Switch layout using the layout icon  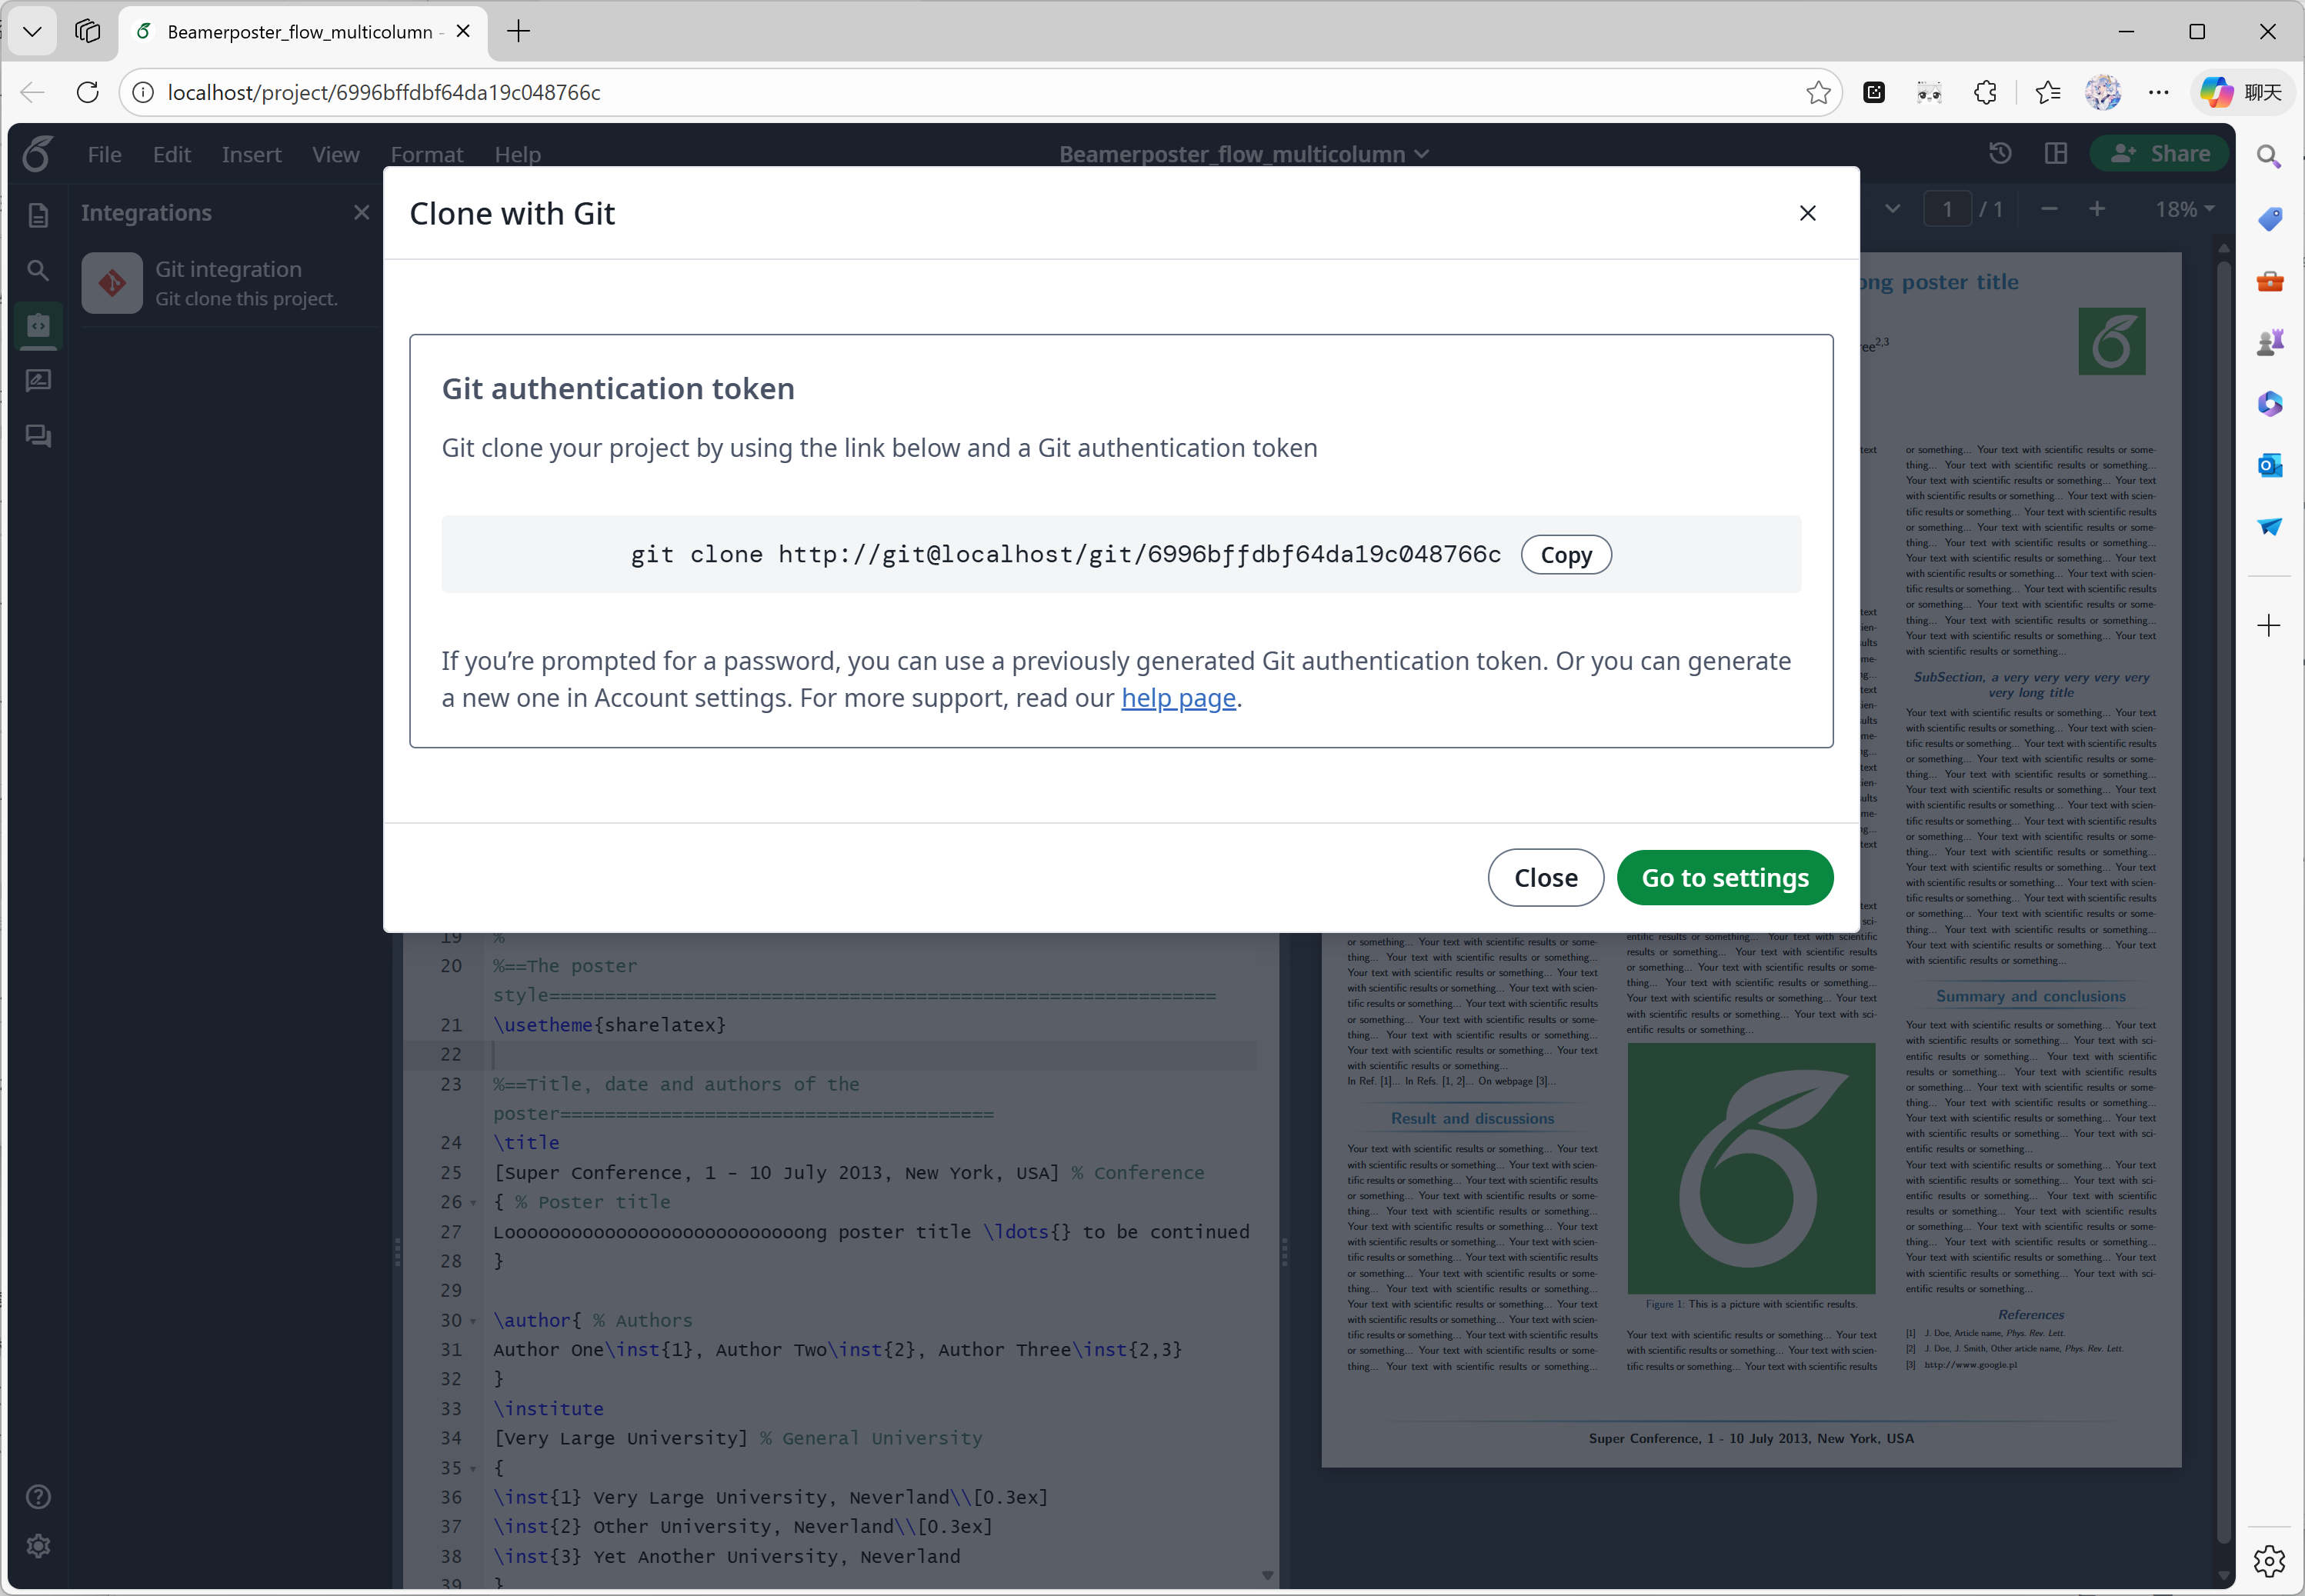click(x=2055, y=153)
